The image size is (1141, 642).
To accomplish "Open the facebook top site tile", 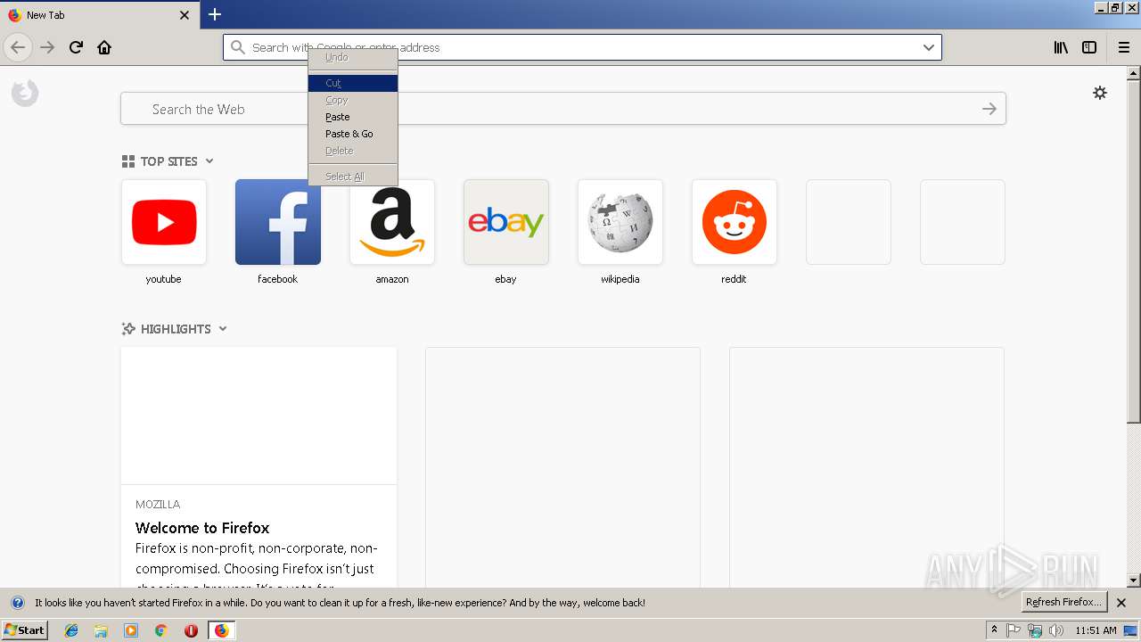I will 278,222.
